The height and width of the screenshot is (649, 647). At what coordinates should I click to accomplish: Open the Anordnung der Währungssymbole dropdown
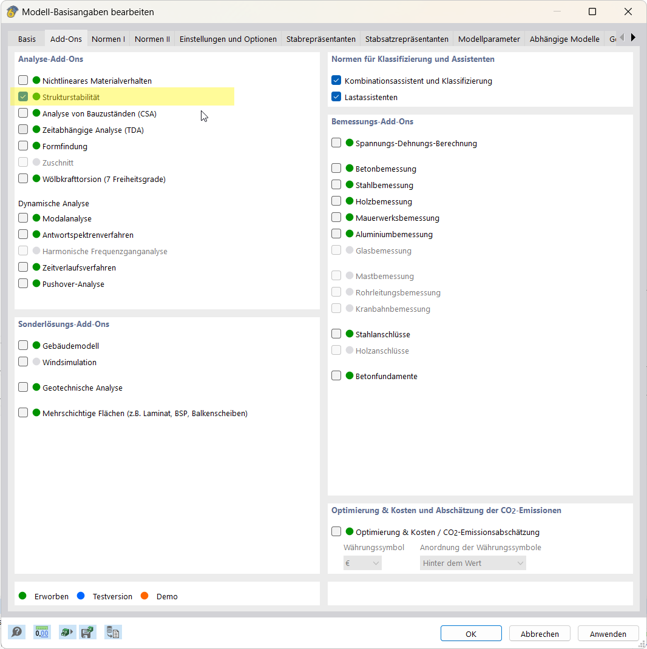point(473,563)
